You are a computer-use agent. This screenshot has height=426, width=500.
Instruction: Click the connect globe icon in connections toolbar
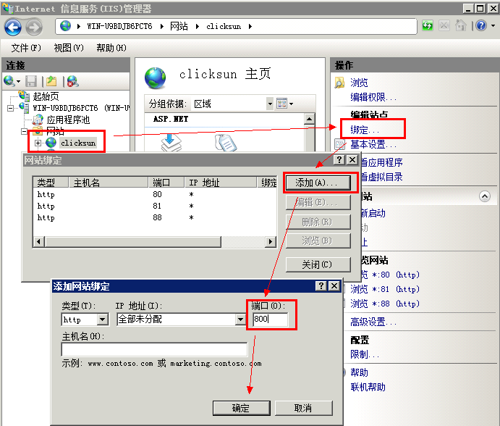pyautogui.click(x=9, y=81)
